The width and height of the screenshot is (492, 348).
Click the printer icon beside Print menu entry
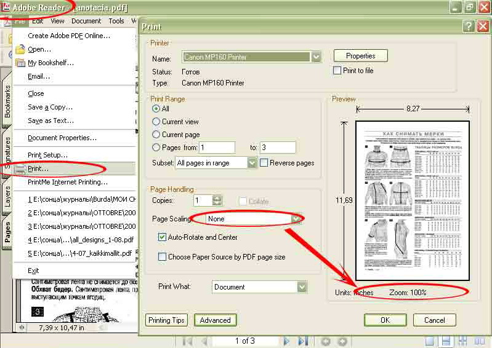pos(20,169)
